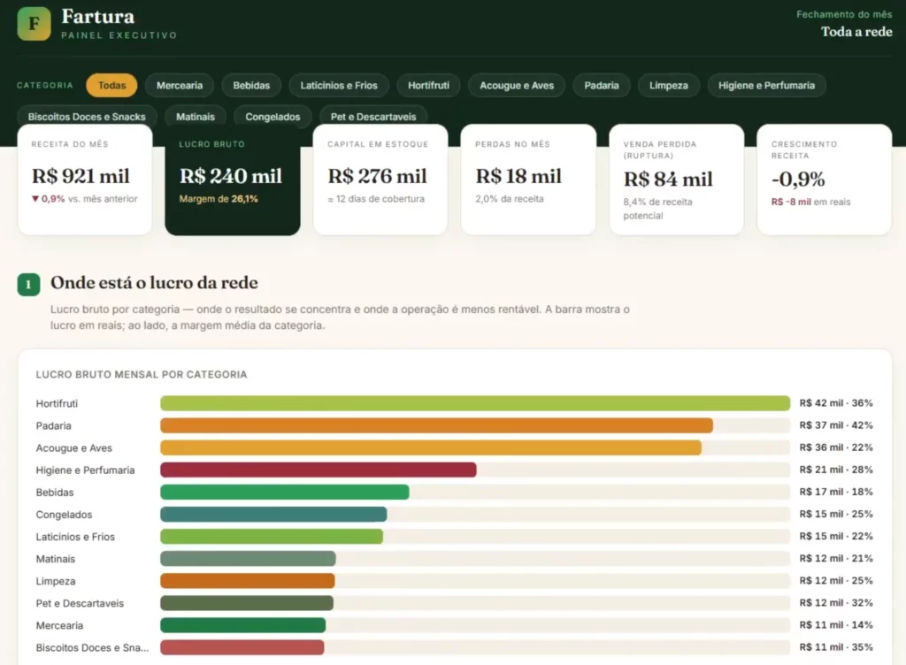Click the Higiene e Perfumaria bar
Image resolution: width=906 pixels, height=665 pixels.
(x=319, y=470)
